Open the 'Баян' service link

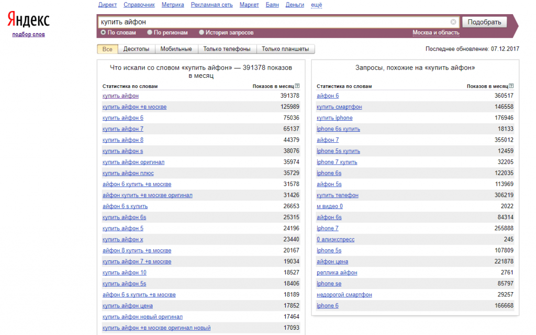[x=272, y=5]
